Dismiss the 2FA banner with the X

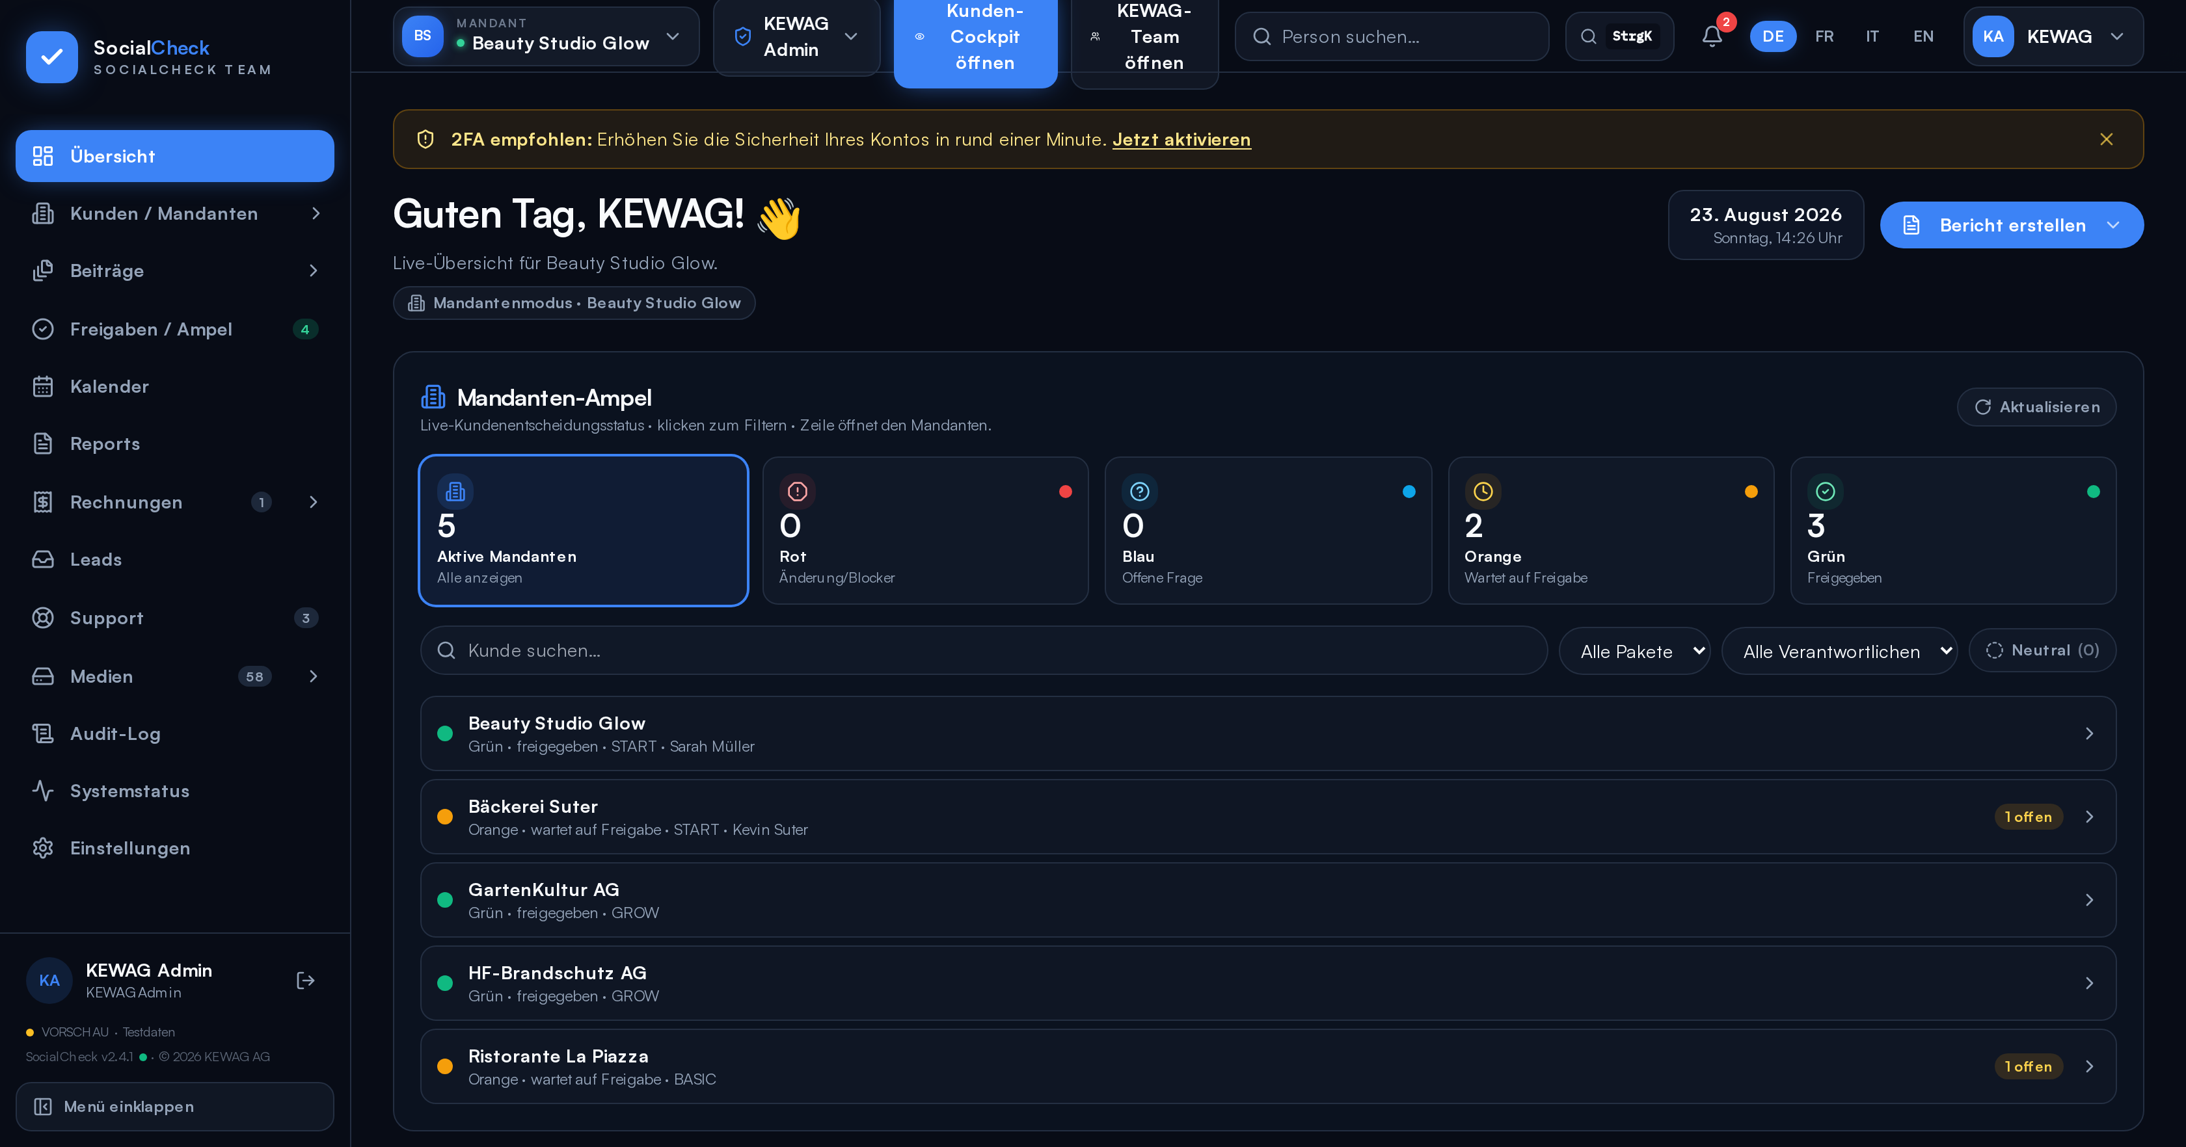(x=2105, y=139)
